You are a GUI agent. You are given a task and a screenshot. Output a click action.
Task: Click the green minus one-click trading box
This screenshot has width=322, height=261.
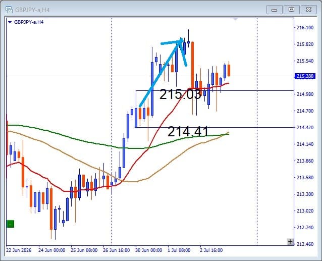pos(11,224)
